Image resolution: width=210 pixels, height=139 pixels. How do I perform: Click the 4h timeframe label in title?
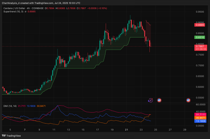click(28, 8)
